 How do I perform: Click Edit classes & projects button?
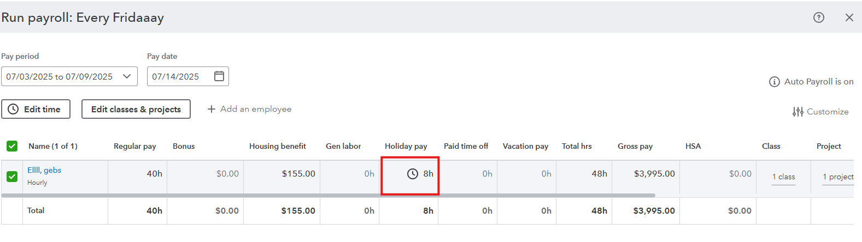[136, 109]
